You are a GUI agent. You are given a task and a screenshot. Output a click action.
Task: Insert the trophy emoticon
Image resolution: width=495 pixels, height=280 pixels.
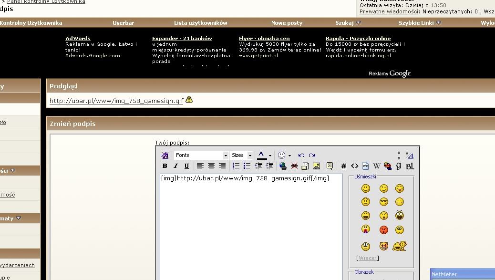[400, 246]
